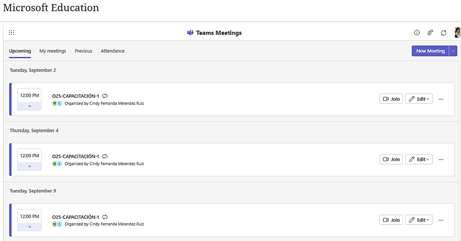Open Edit dropdown for September 4 meeting
Screen dimensions: 461x241
pos(419,159)
